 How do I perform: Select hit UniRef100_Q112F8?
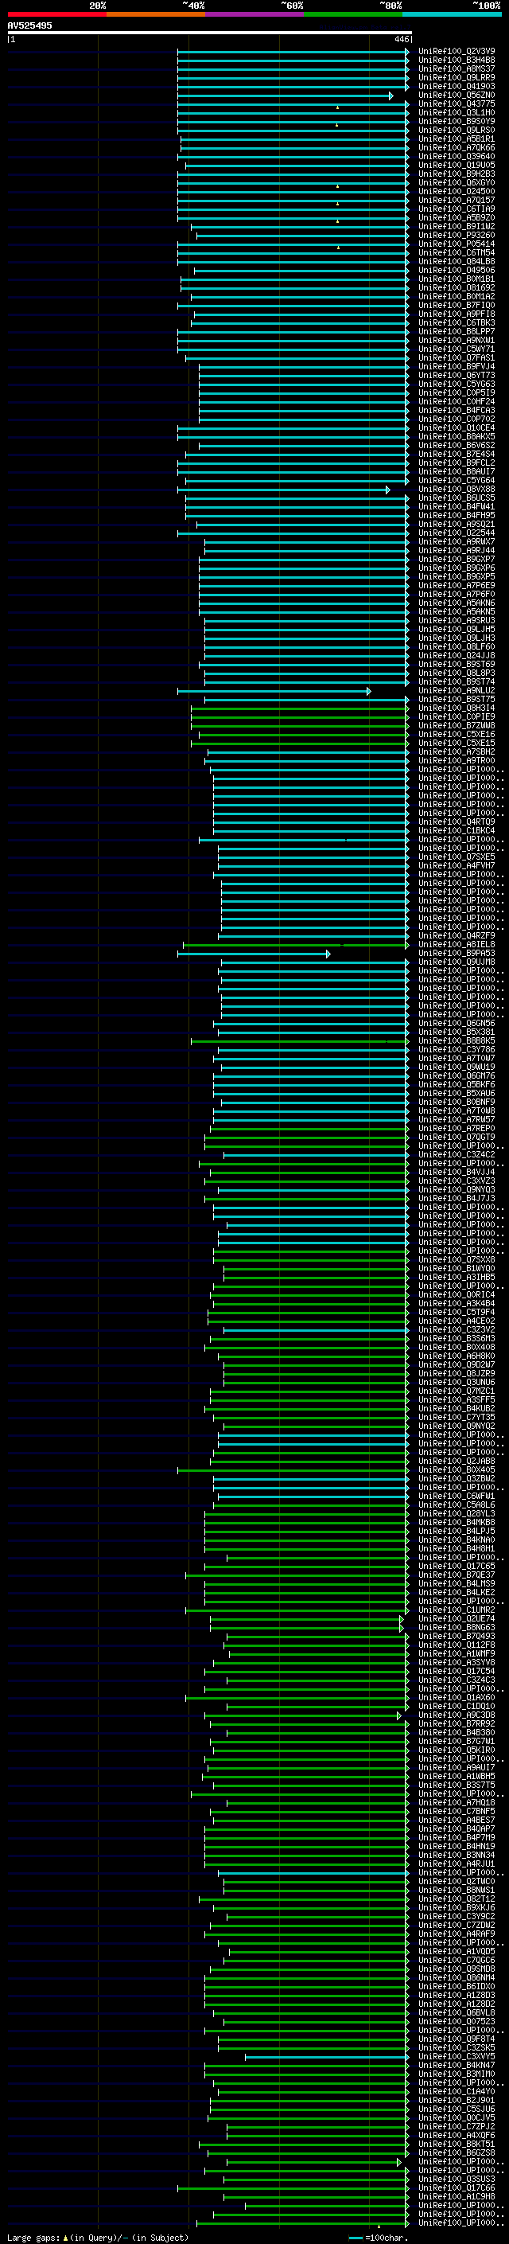(x=457, y=1645)
